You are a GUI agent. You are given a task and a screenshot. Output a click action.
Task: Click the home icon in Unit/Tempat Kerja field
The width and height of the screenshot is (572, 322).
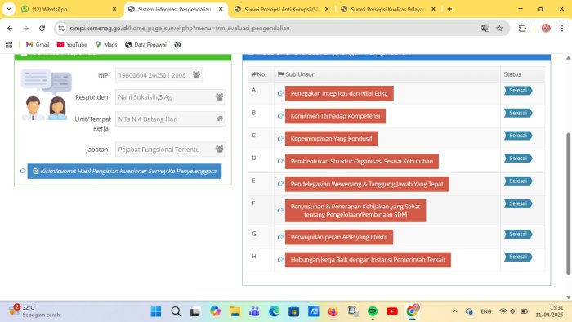pyautogui.click(x=220, y=119)
